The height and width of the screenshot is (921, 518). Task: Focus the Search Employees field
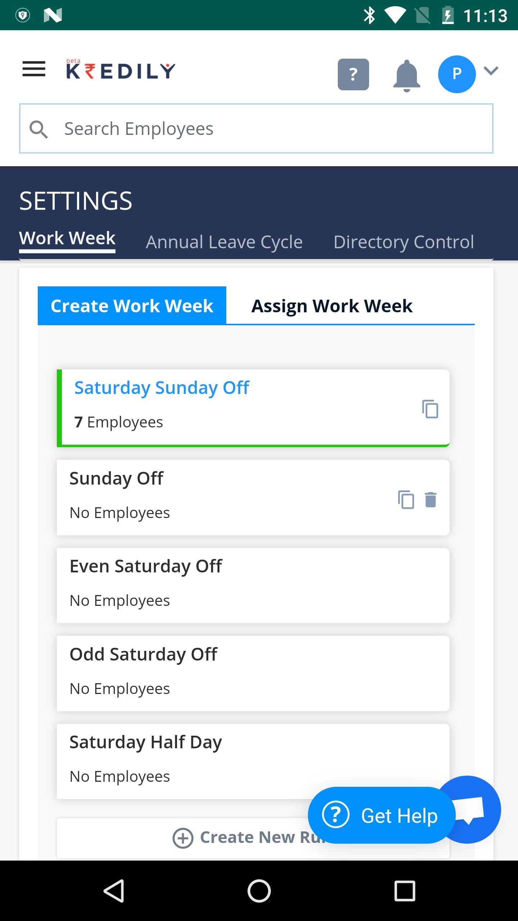[x=256, y=128]
